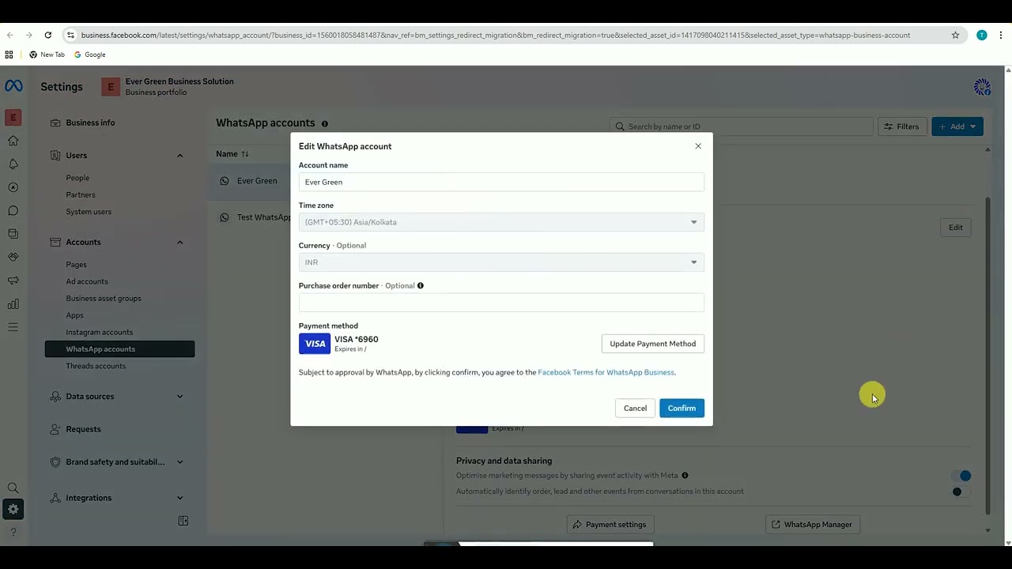
Task: Close the Edit WhatsApp account dialog
Action: (x=698, y=146)
